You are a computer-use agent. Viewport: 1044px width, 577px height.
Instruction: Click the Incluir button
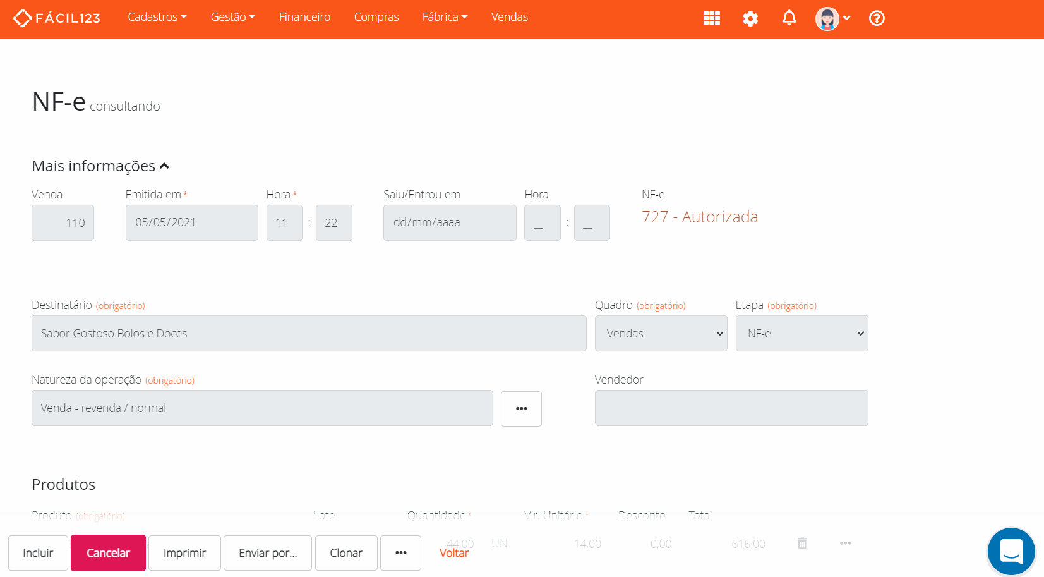click(x=38, y=553)
